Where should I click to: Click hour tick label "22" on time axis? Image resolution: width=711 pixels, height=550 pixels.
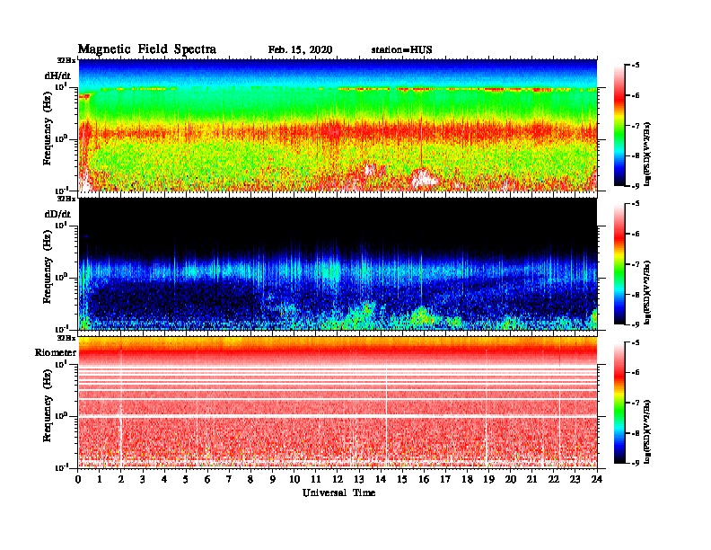pyautogui.click(x=554, y=479)
